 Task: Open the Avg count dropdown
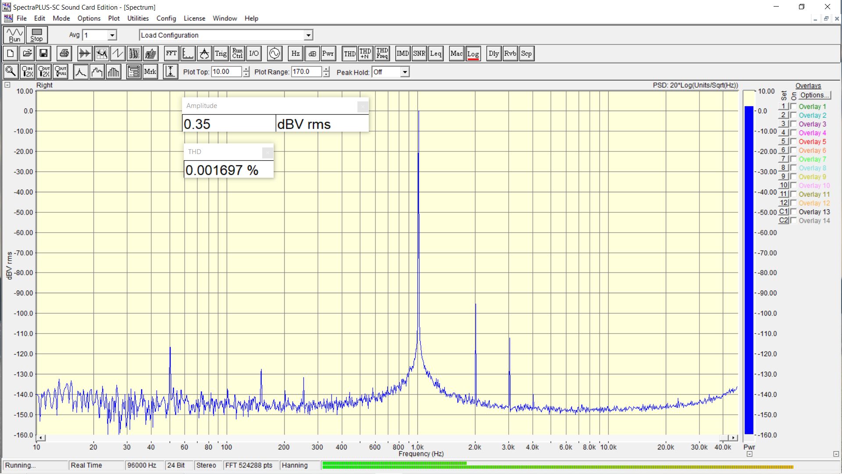(112, 35)
